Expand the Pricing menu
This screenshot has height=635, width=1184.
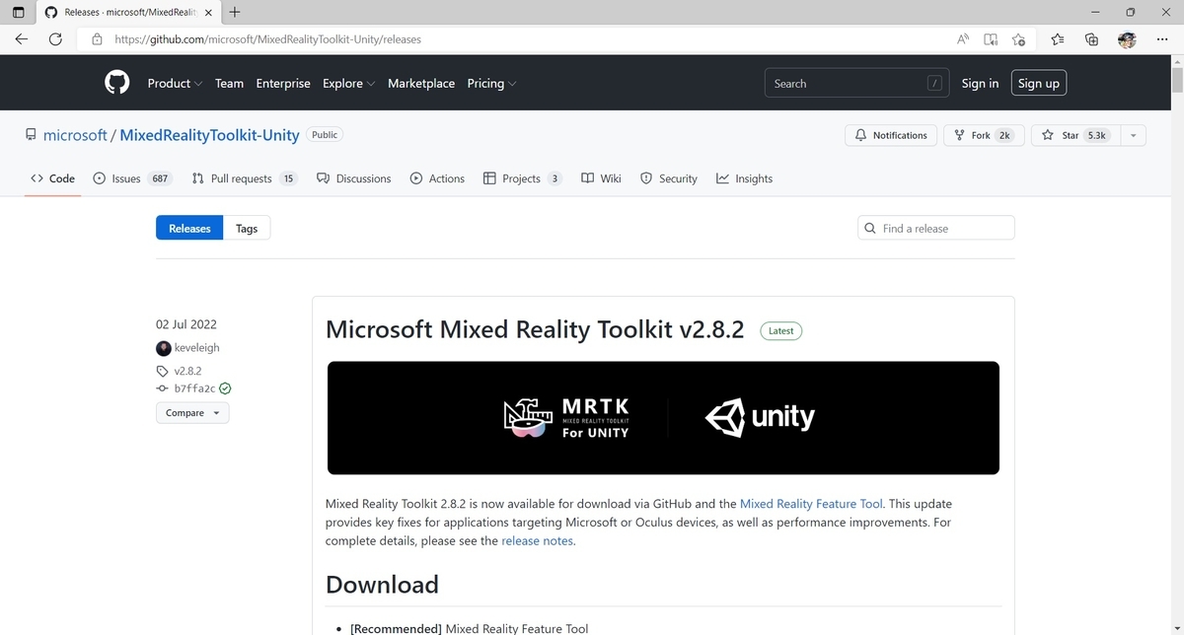pyautogui.click(x=491, y=84)
